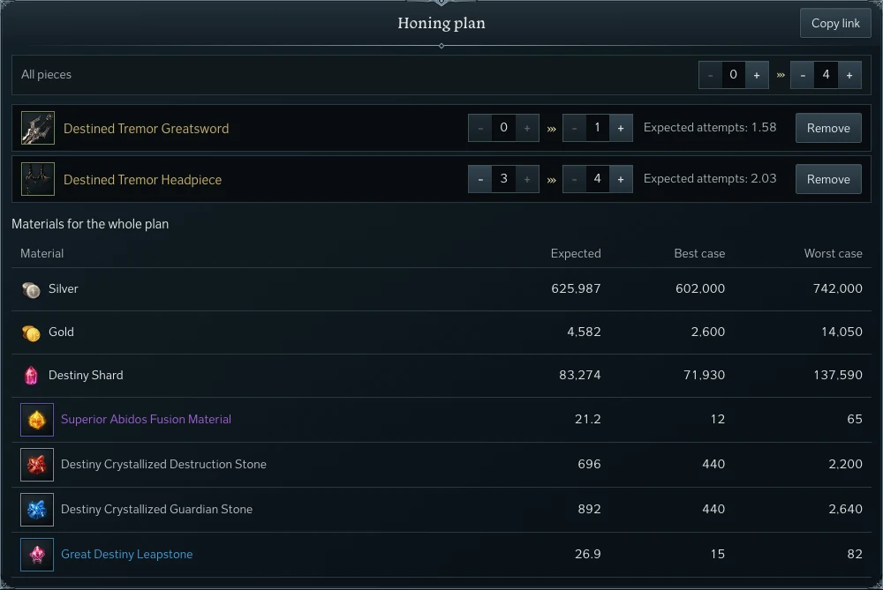883x590 pixels.
Task: Click the Silver coin icon
Action: tap(31, 289)
